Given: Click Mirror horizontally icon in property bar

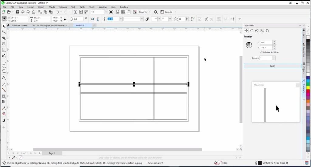Looking at the screenshot, I should 92,19.
